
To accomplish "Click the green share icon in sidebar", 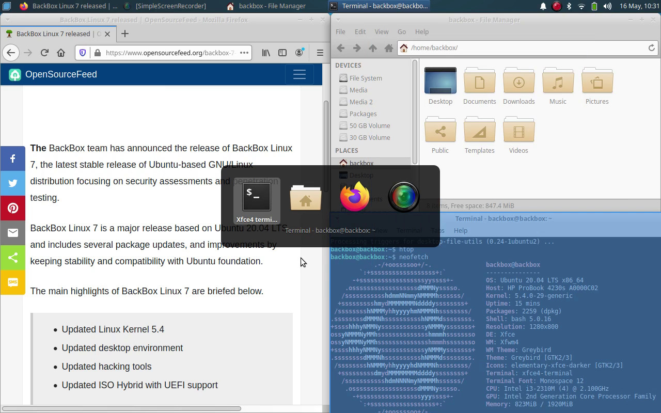I will [x=12, y=258].
